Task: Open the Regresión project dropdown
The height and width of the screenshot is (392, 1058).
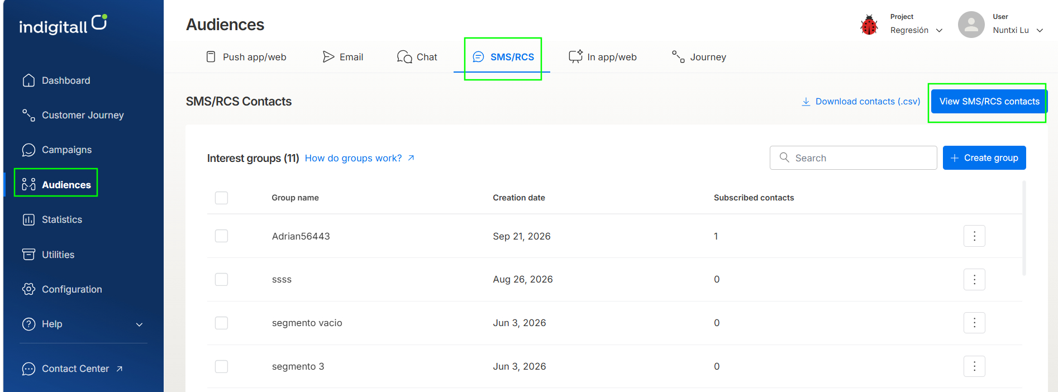Action: (917, 30)
